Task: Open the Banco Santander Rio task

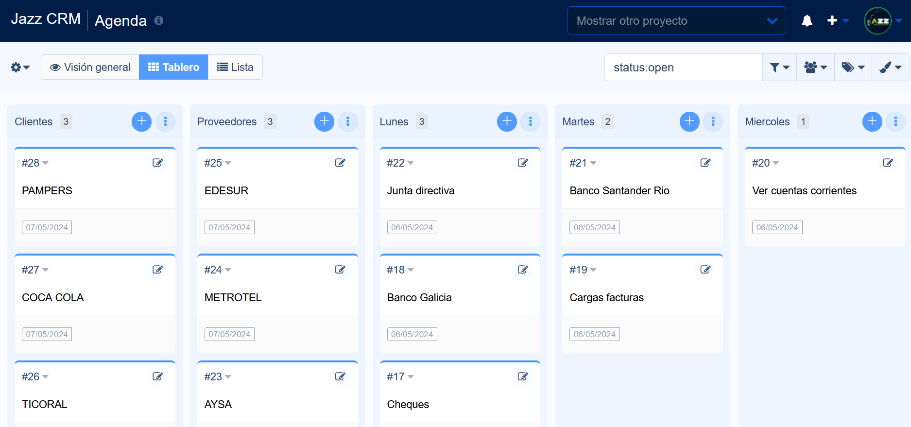Action: 619,190
